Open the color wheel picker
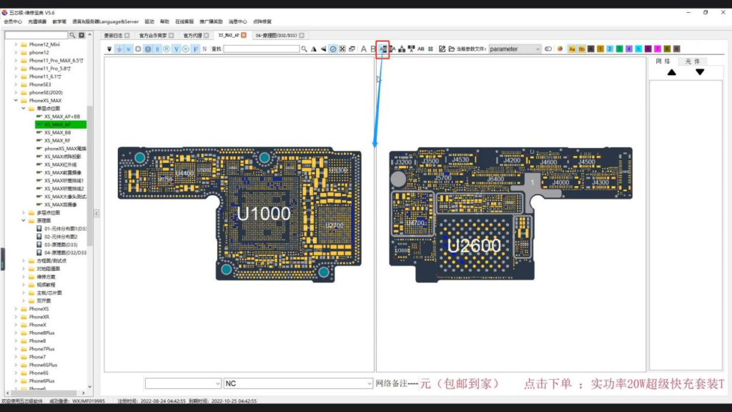732x412 pixels. click(x=560, y=49)
